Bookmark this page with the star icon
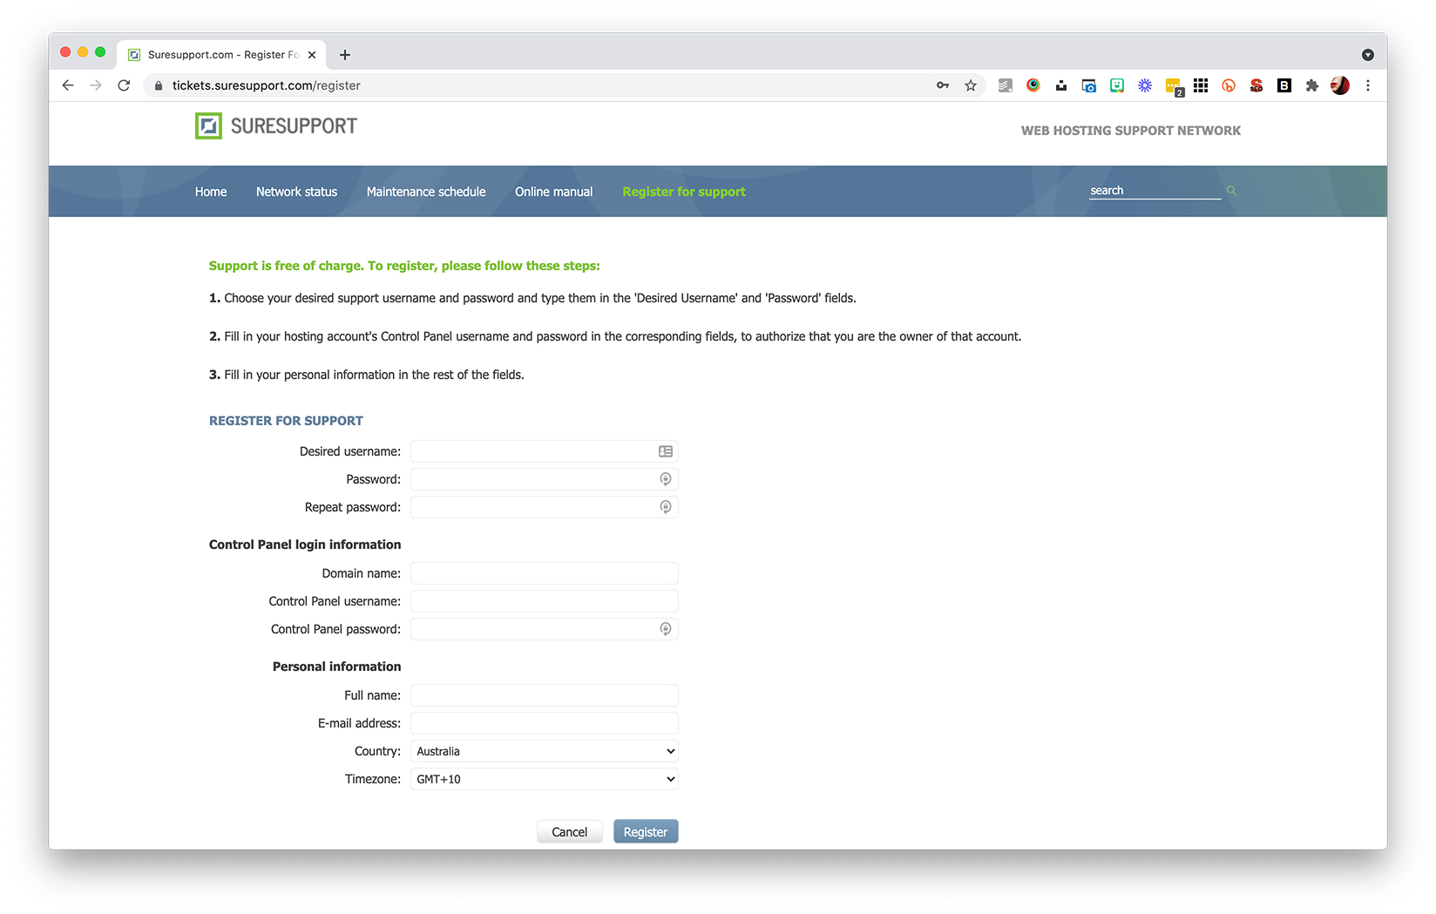 (x=970, y=85)
